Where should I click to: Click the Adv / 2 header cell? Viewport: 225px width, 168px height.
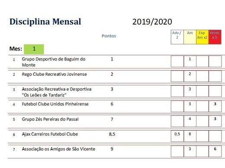click(177, 37)
